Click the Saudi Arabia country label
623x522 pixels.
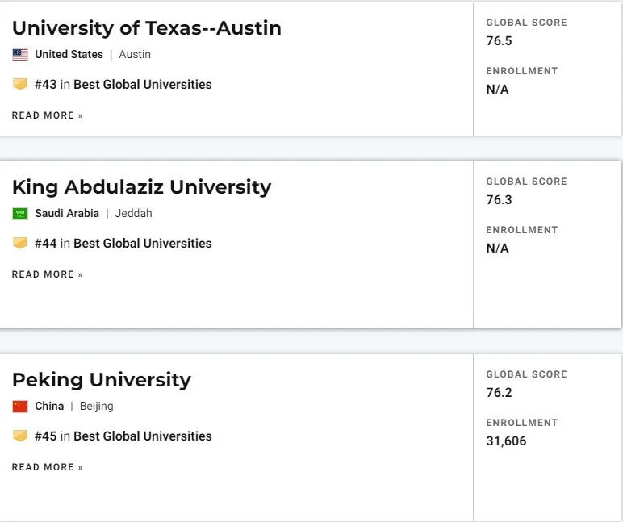point(67,213)
